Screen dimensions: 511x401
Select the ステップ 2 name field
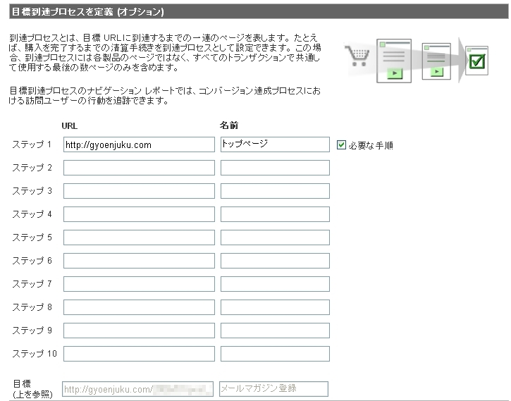click(275, 168)
